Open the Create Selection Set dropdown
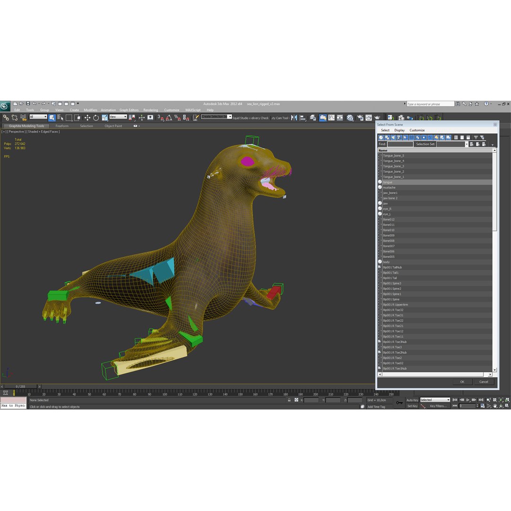511x511 pixels. click(216, 117)
